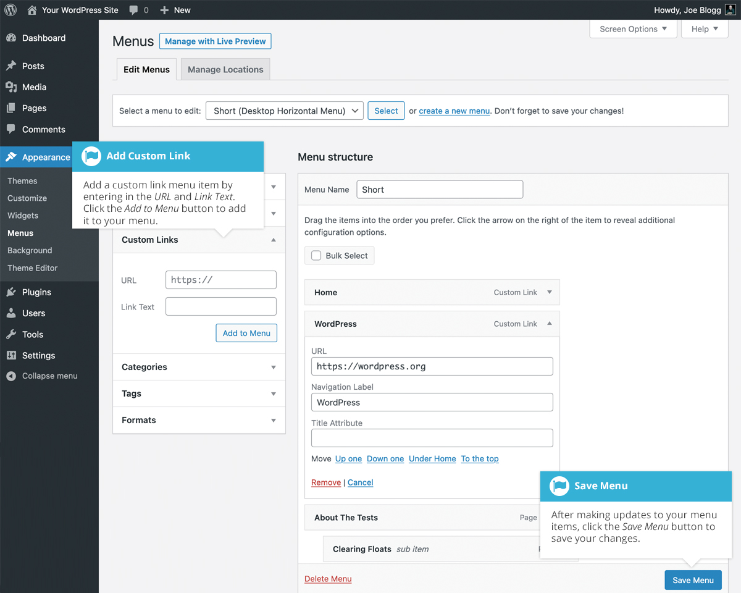
Task: Click the WordPress logo icon
Action: [x=10, y=10]
